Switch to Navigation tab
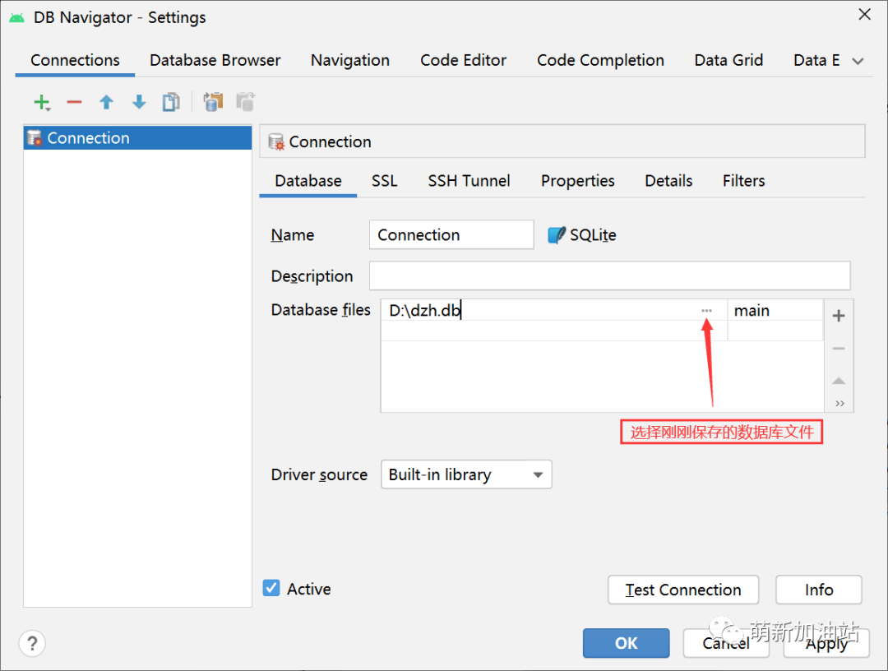The width and height of the screenshot is (888, 671). pos(350,60)
